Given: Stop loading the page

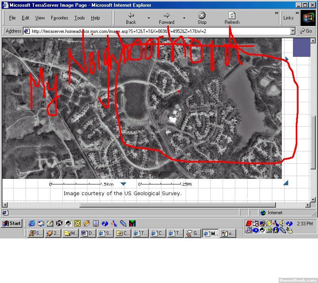Looking at the screenshot, I should pos(202,18).
